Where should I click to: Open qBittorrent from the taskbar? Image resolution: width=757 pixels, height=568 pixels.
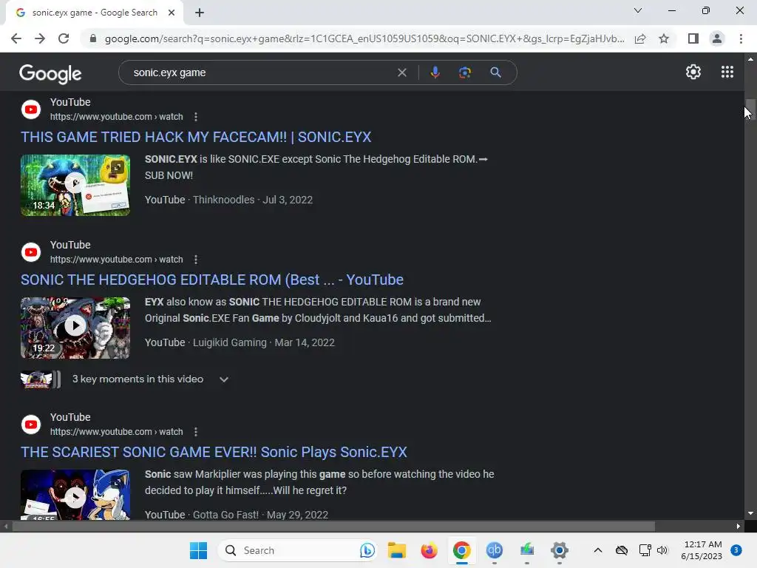(x=495, y=550)
